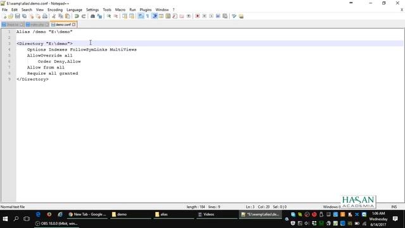The height and width of the screenshot is (228, 405).
Task: Toggle the Function List icon
Action: tap(175, 16)
